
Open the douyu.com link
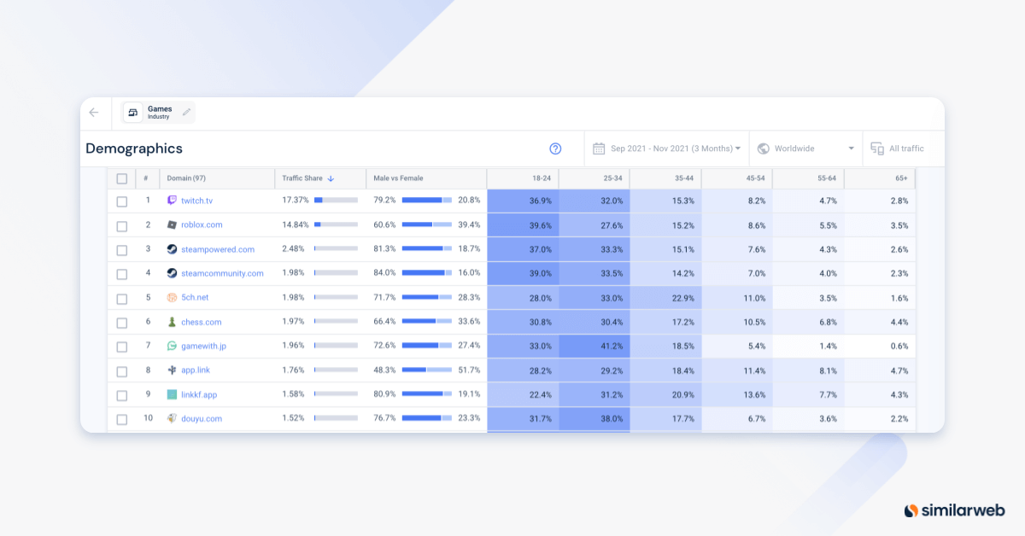pyautogui.click(x=200, y=419)
